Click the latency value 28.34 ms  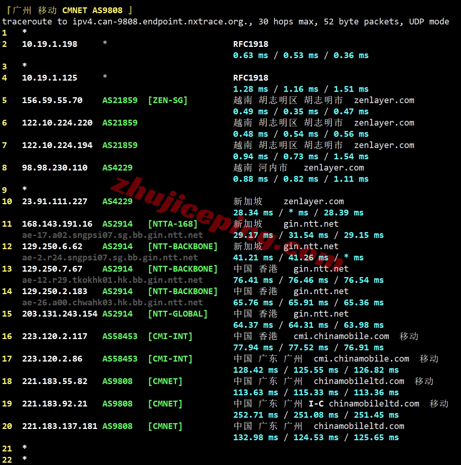click(x=253, y=213)
